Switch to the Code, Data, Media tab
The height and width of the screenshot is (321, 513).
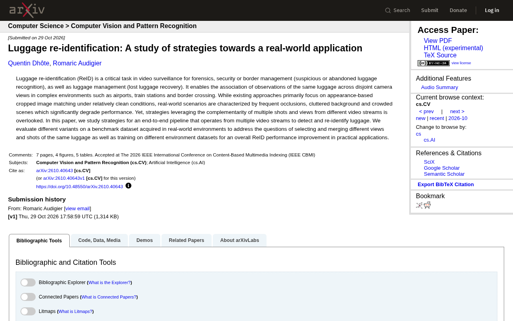pos(99,240)
